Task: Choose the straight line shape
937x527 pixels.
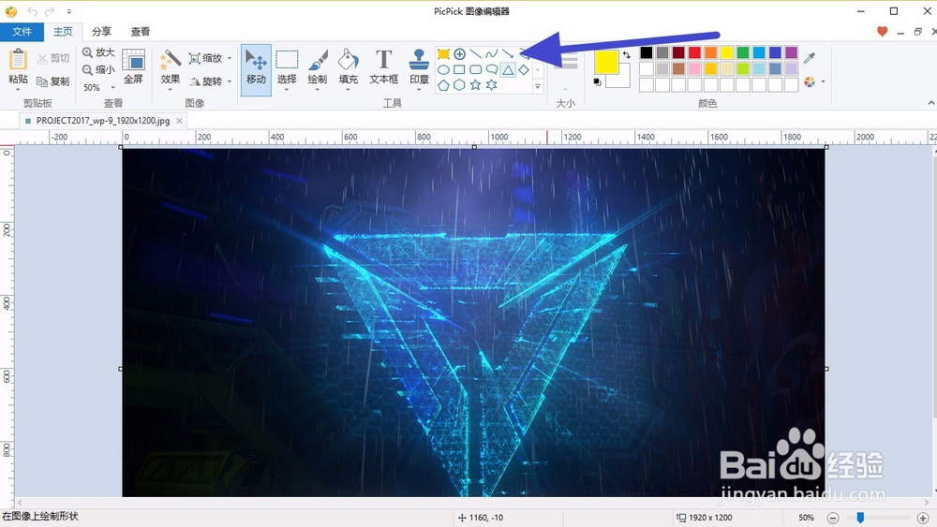Action: point(476,54)
